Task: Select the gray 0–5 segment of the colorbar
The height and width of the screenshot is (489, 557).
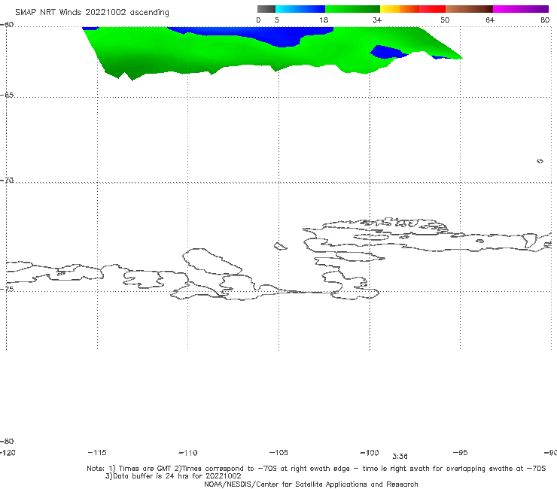Action: [266, 9]
